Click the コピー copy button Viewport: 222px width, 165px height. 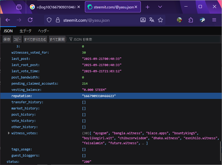pyautogui.click(x=17, y=39)
